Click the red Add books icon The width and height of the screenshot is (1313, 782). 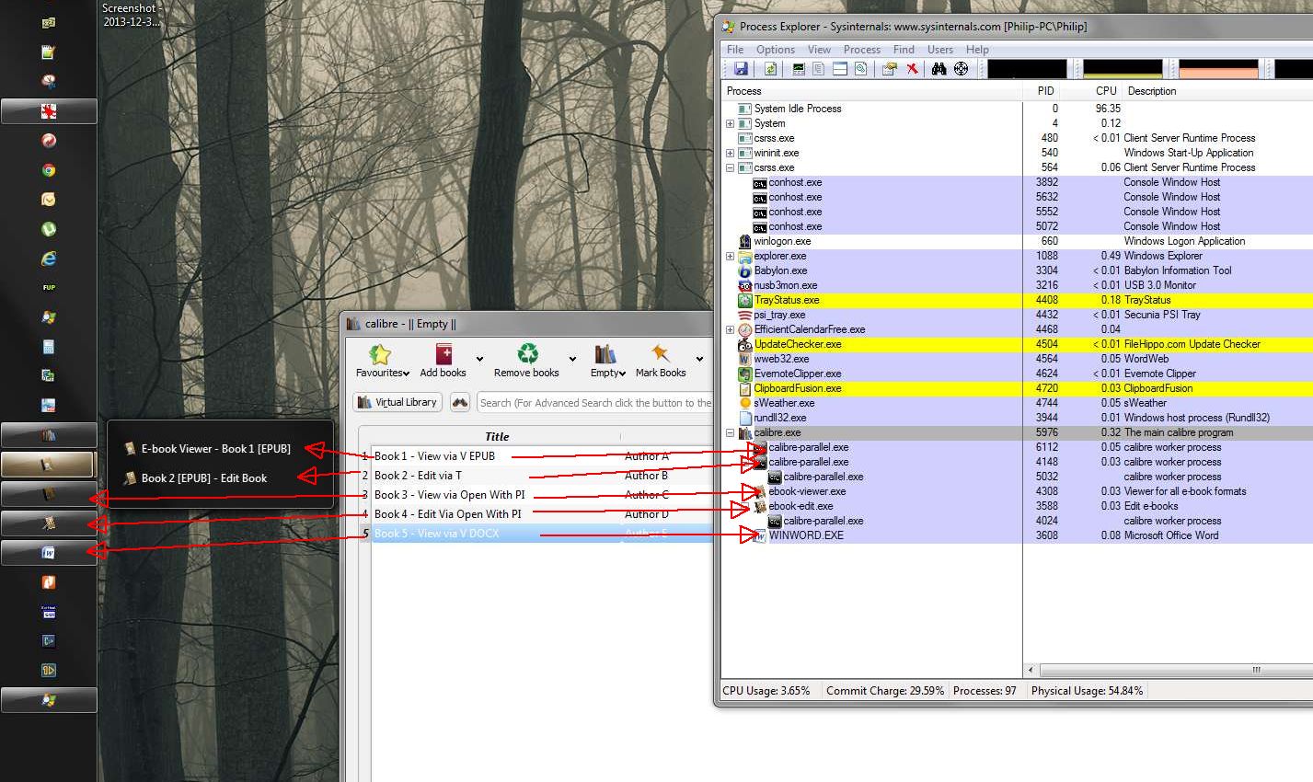(x=443, y=354)
